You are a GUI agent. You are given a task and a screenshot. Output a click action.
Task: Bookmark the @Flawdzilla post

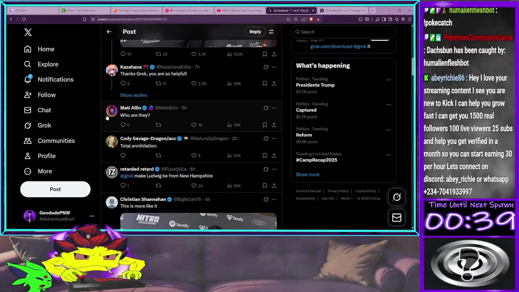point(264,185)
